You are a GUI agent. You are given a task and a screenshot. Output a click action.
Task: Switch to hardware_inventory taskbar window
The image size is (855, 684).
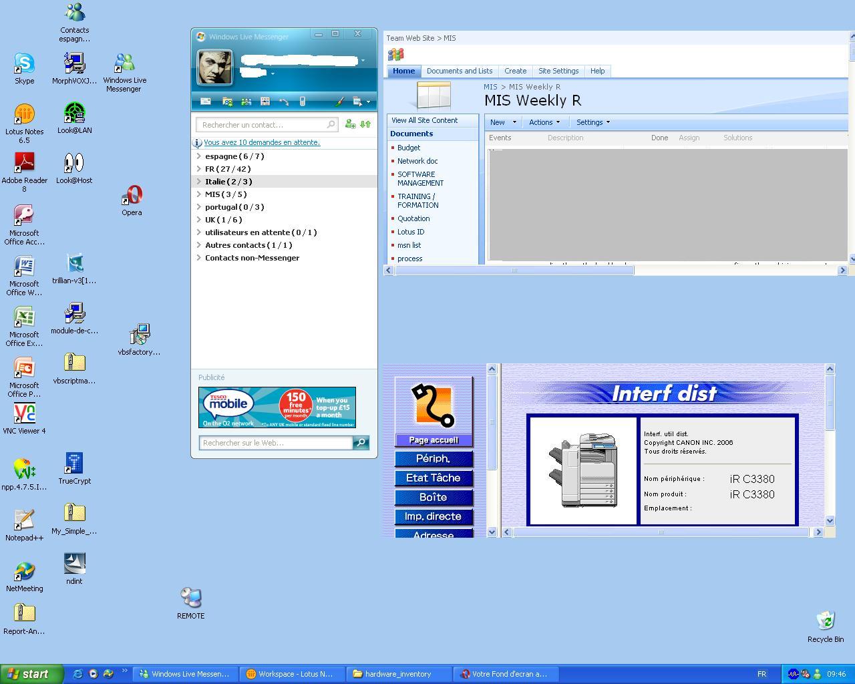[398, 674]
